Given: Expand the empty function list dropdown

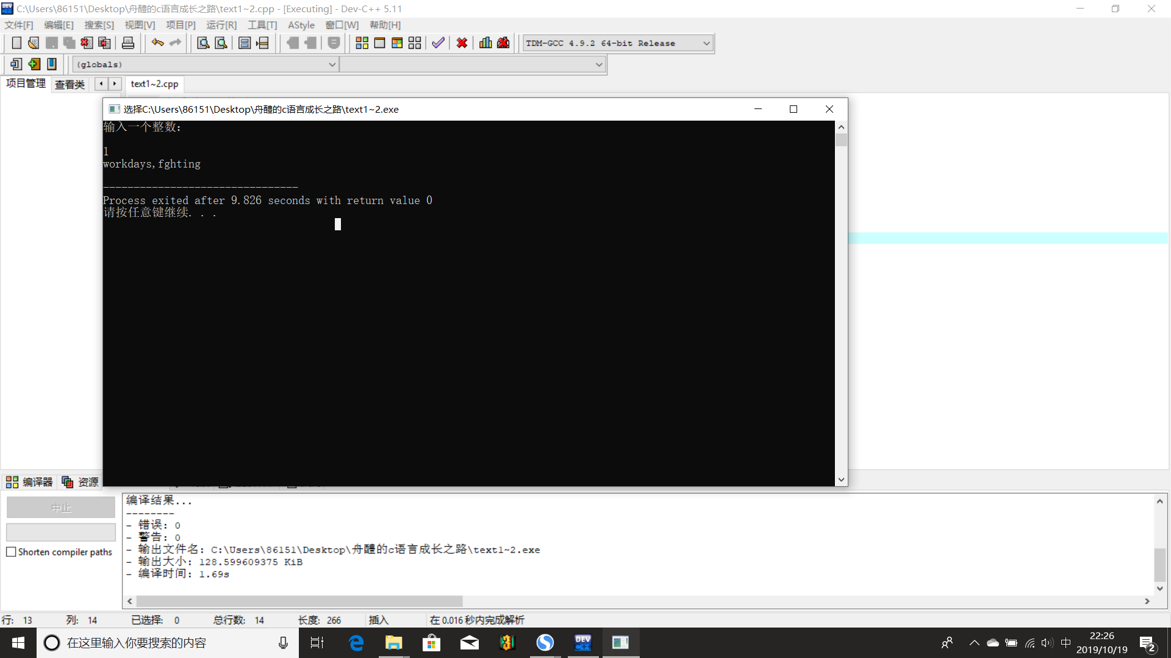Looking at the screenshot, I should (599, 65).
